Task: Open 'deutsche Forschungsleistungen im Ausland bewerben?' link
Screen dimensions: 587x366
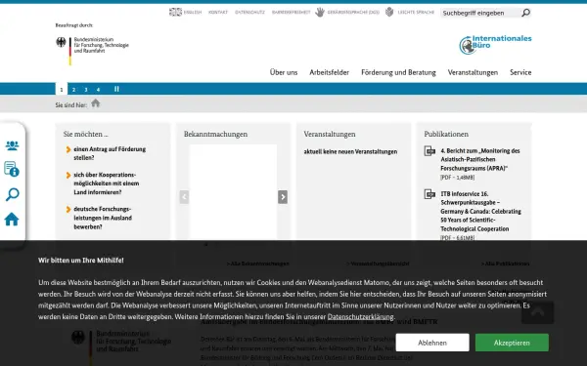Action: 103,218
